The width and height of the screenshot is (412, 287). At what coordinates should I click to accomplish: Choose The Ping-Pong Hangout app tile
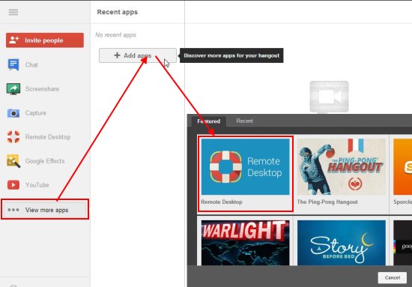[342, 173]
